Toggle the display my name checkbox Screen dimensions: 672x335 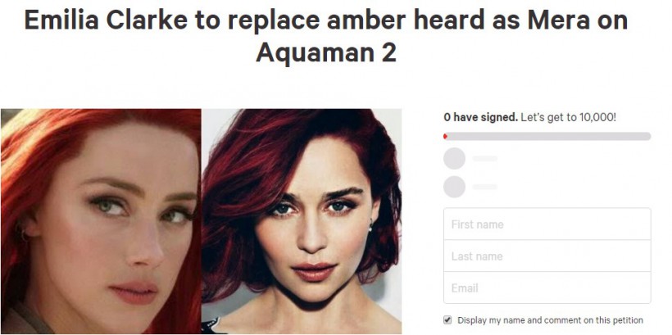[x=447, y=319]
